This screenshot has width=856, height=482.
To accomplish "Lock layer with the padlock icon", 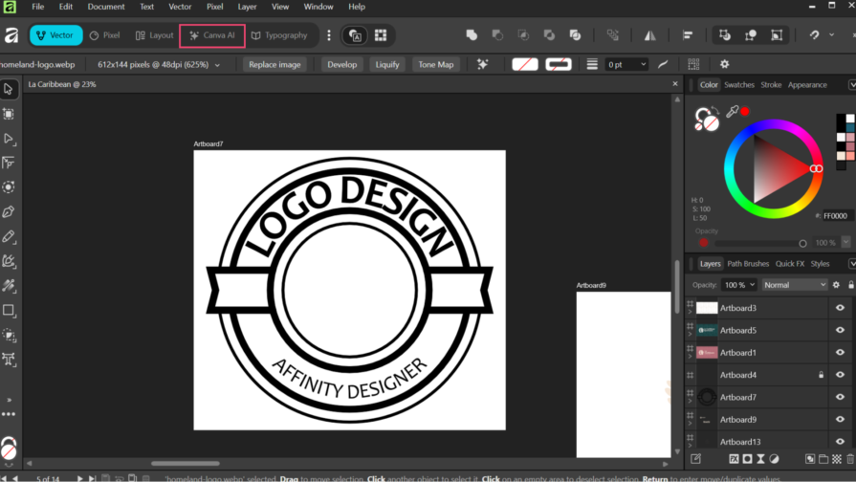I will tap(850, 285).
